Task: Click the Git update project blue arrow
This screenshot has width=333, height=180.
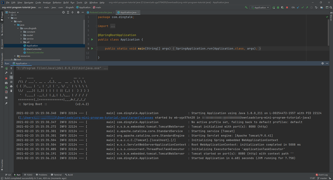Action: tap(298, 7)
